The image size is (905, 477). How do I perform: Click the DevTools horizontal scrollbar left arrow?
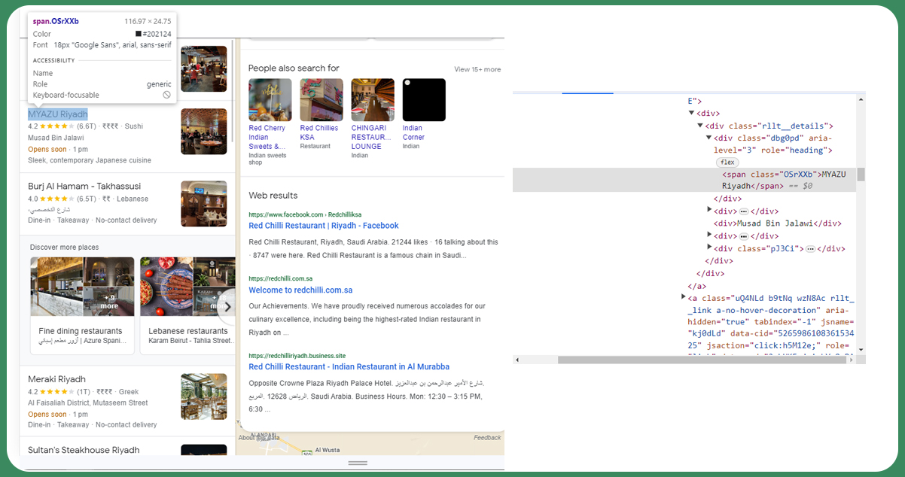pos(518,360)
